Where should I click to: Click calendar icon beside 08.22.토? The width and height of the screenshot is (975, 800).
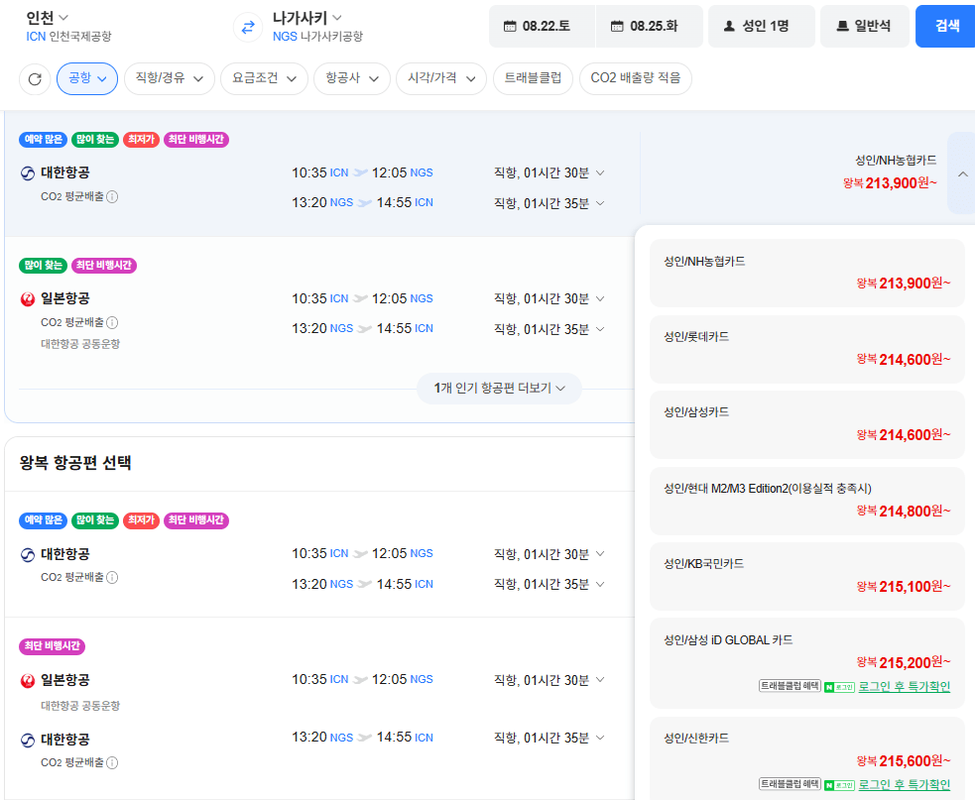510,26
